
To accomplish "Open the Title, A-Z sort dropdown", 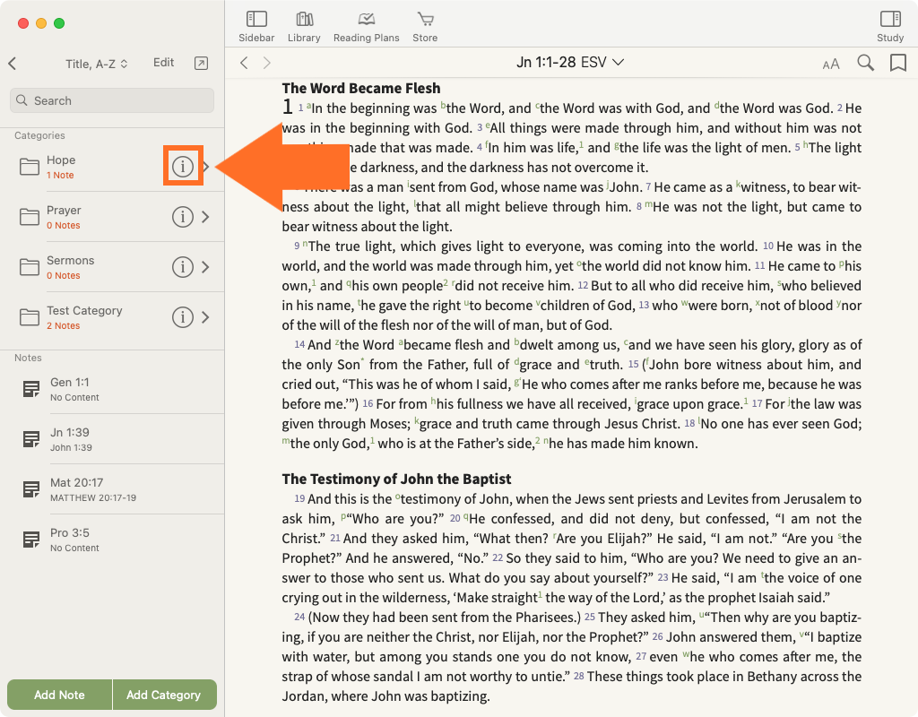I will [x=97, y=64].
